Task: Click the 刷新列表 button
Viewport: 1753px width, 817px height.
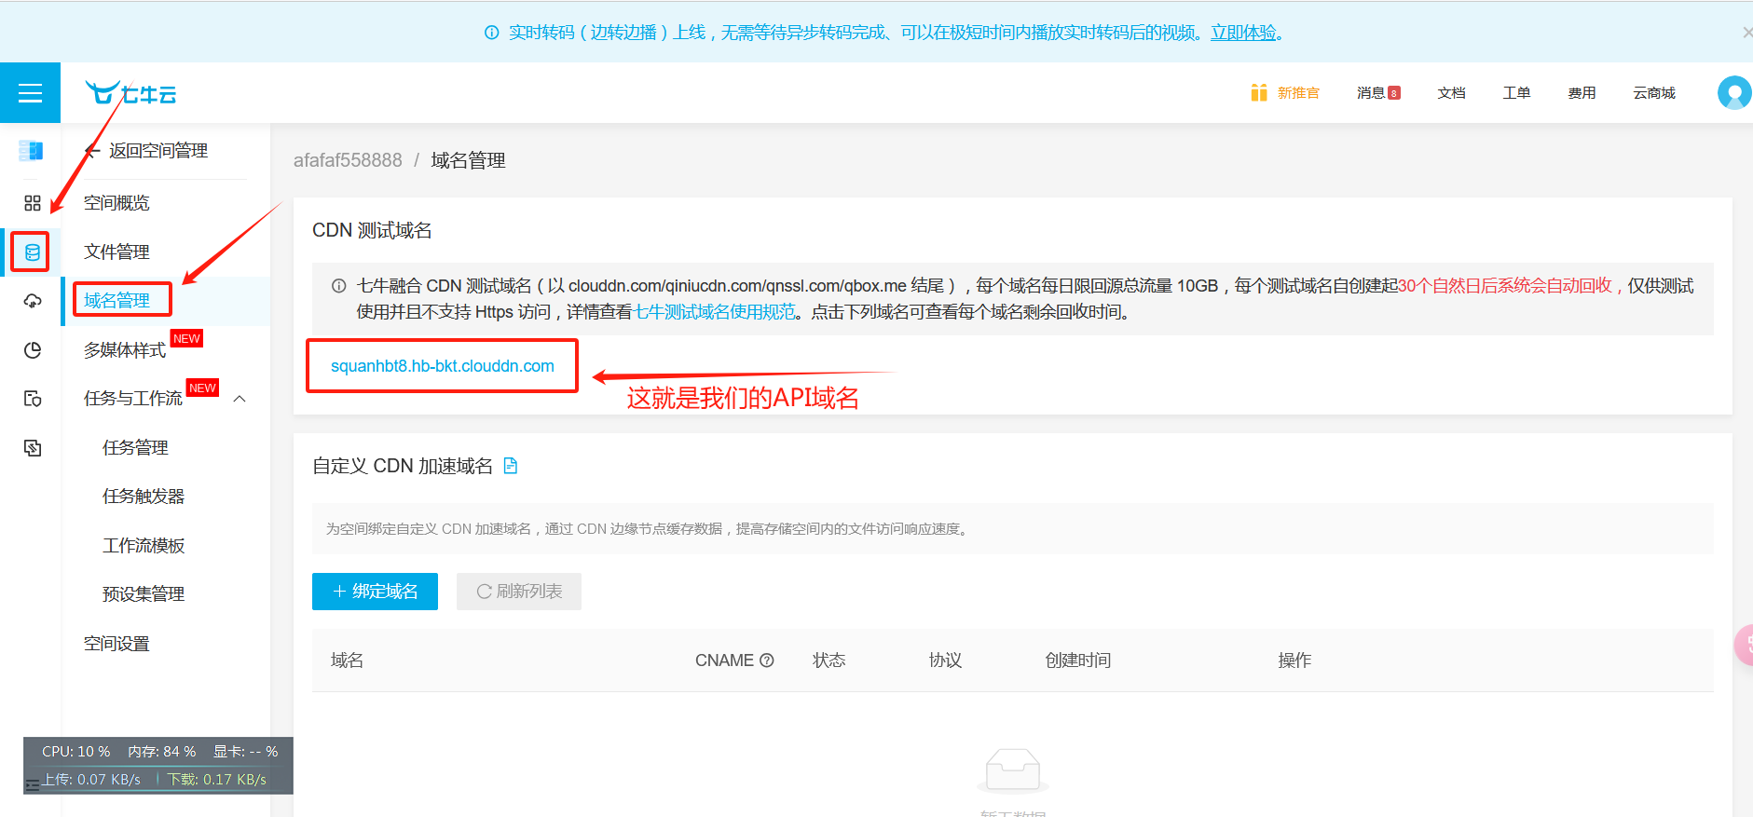Action: (519, 592)
